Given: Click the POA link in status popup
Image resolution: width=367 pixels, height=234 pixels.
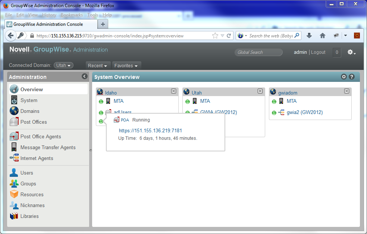Looking at the screenshot, I should click(x=125, y=120).
